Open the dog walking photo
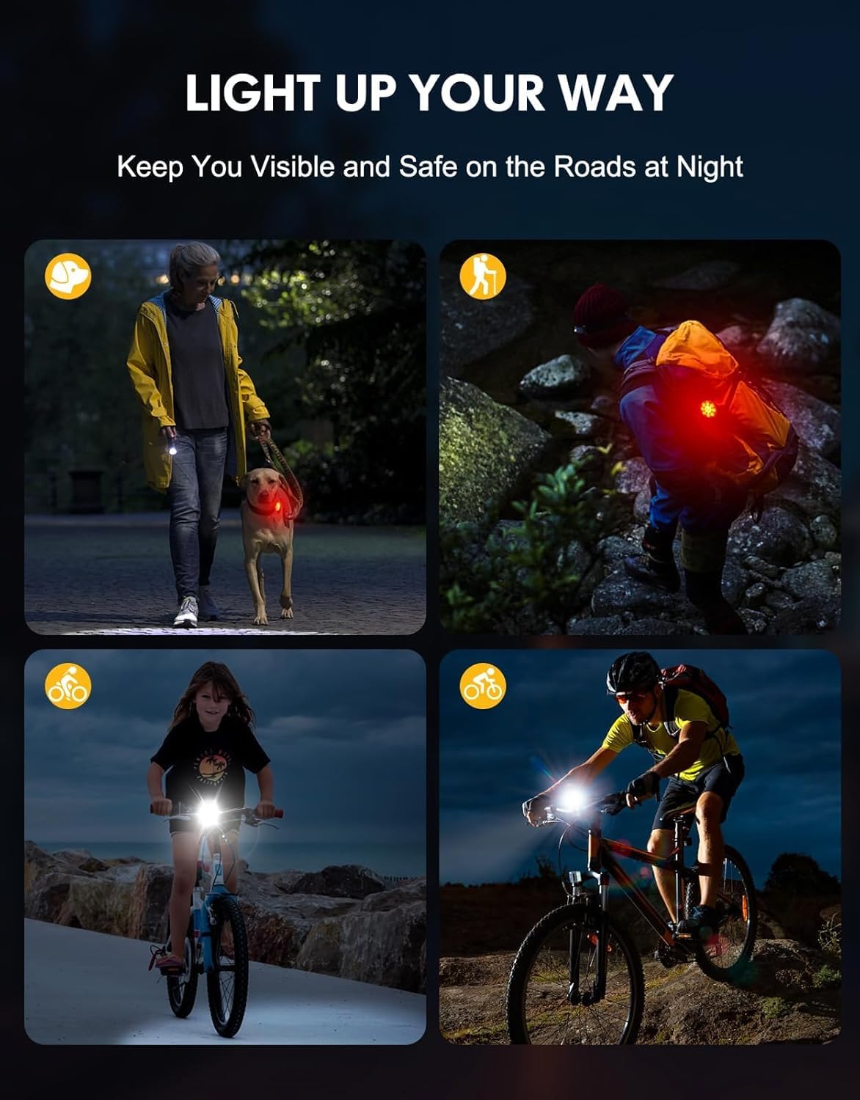860x1100 pixels. point(225,437)
